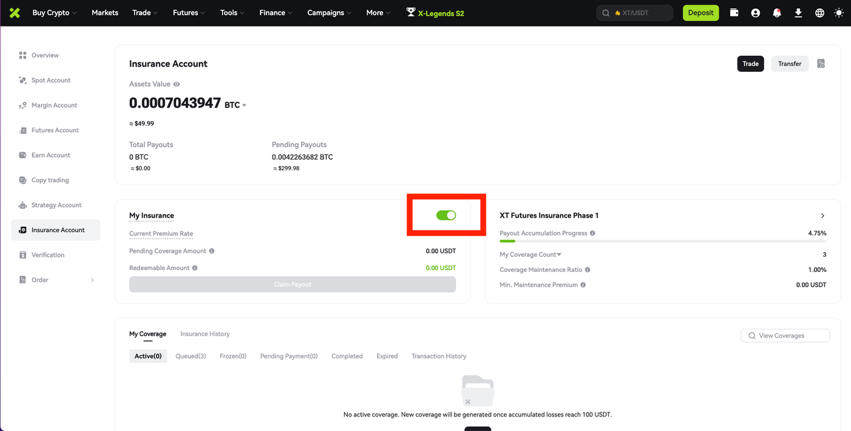This screenshot has height=431, width=851.
Task: Expand the Futures dropdown menu
Action: (188, 13)
